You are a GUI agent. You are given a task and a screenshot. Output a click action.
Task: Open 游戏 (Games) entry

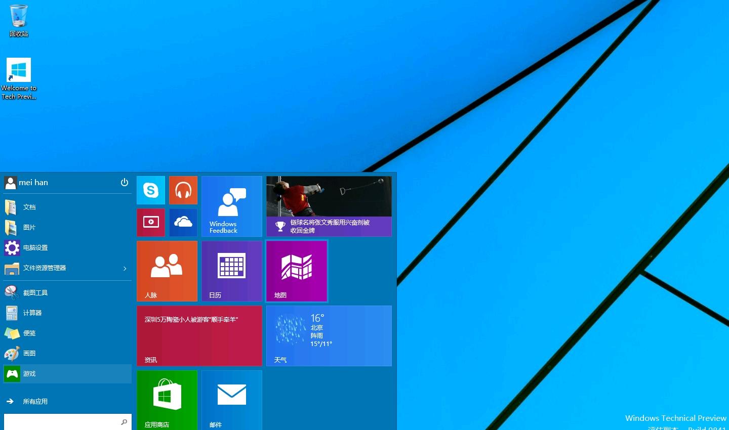(x=67, y=373)
